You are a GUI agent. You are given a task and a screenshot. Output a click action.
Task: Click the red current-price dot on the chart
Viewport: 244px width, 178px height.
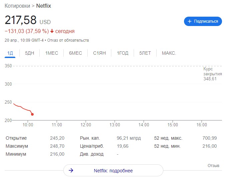tap(32, 114)
